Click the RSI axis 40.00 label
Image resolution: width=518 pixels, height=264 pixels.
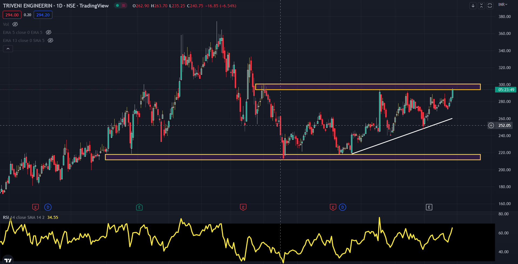pyautogui.click(x=503, y=252)
